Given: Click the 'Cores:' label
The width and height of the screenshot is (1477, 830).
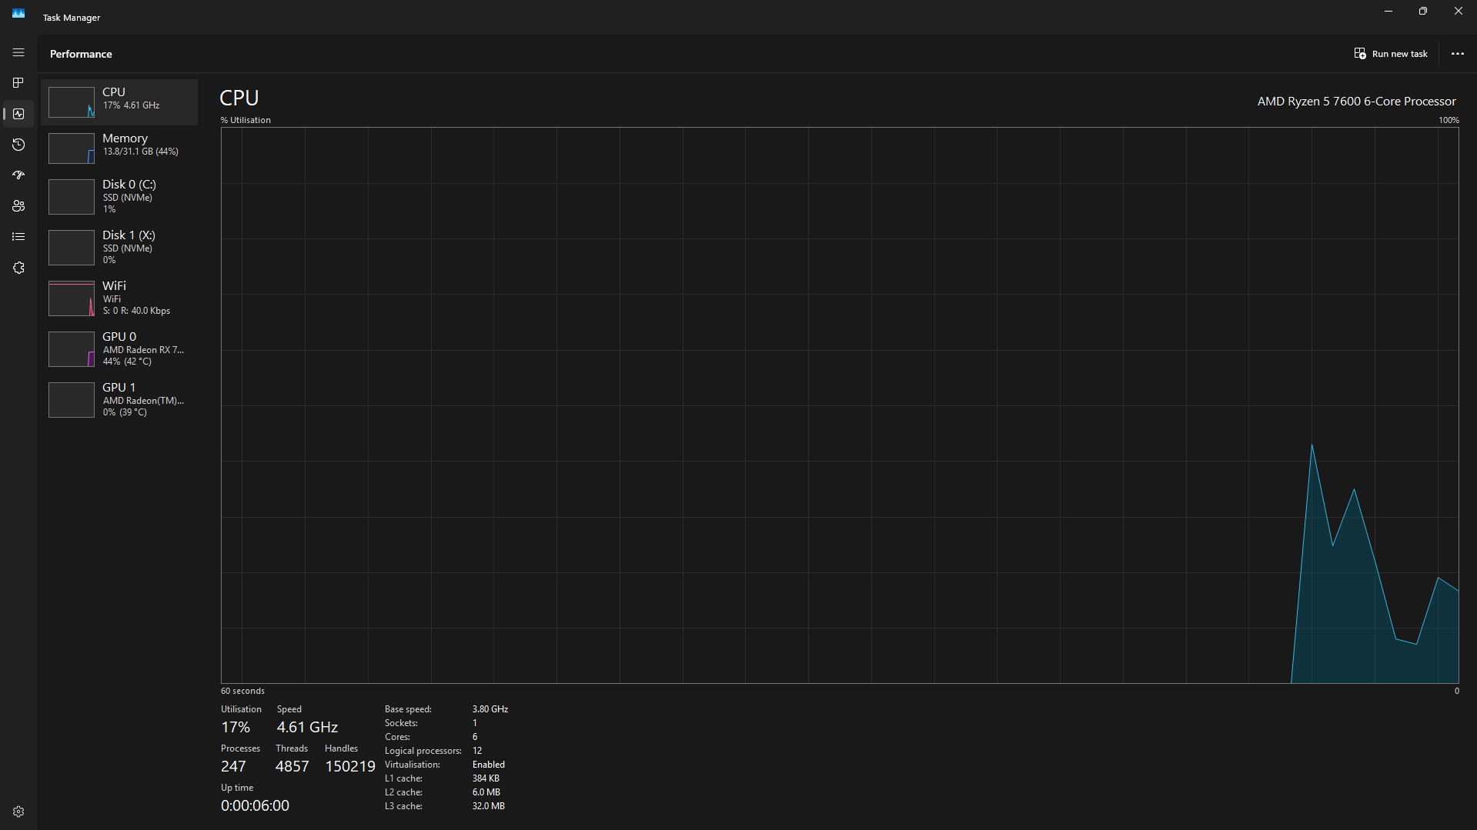Looking at the screenshot, I should tap(397, 737).
